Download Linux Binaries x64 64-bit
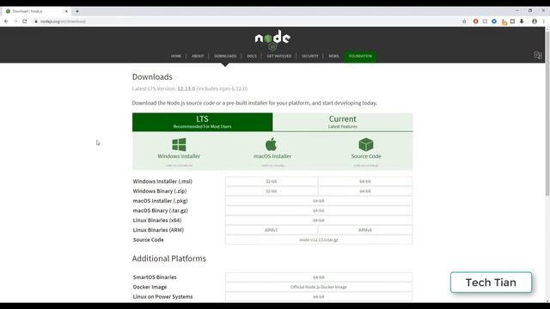This screenshot has width=550, height=309. [x=319, y=221]
